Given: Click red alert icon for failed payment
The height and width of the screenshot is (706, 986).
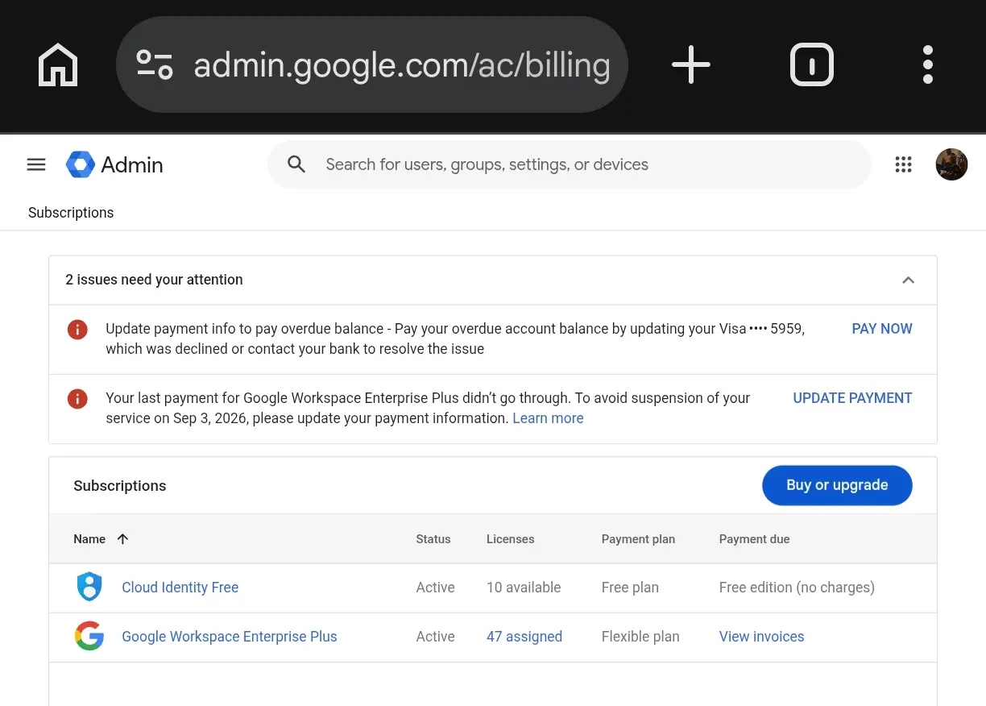Looking at the screenshot, I should point(77,398).
